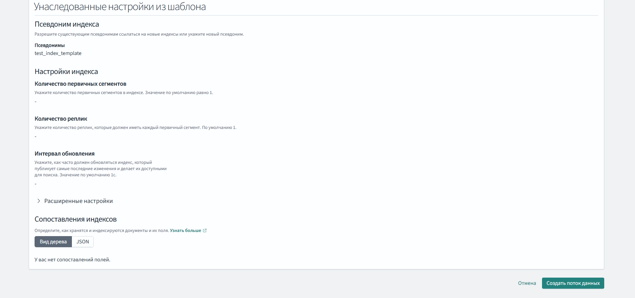
Task: Click the Настройки индекса heading
Action: [66, 72]
